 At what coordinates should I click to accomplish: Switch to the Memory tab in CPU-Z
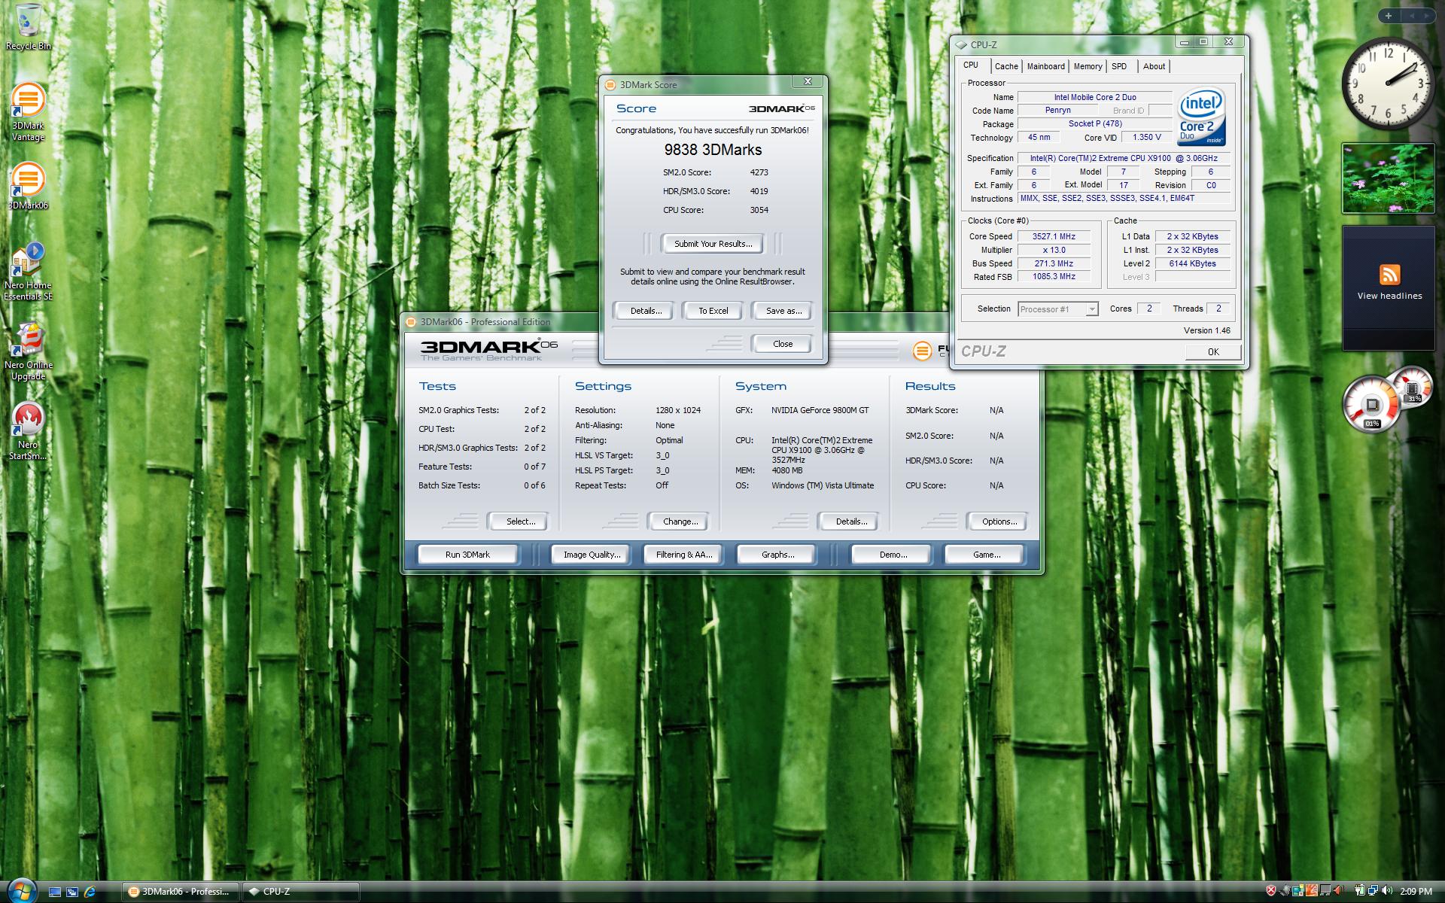[x=1088, y=66]
